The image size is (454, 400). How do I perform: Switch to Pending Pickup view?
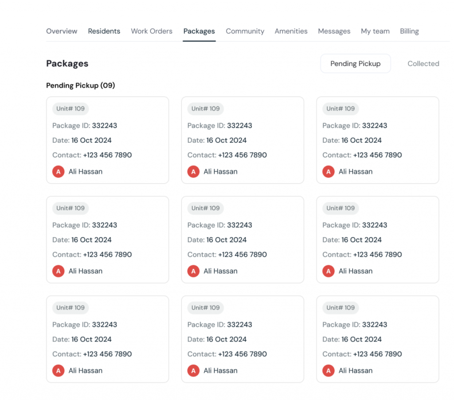coord(355,63)
